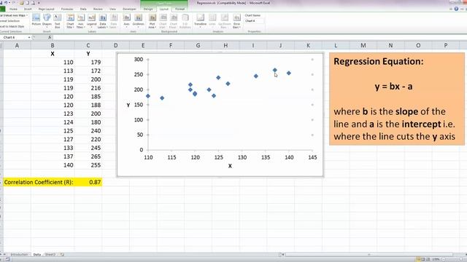Switch to the Sheet3 sheet tab

pos(50,255)
